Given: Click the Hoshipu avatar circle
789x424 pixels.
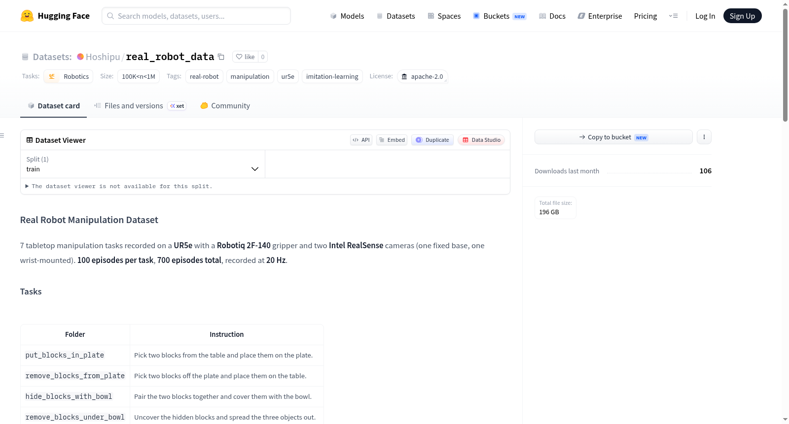Looking at the screenshot, I should pos(80,57).
